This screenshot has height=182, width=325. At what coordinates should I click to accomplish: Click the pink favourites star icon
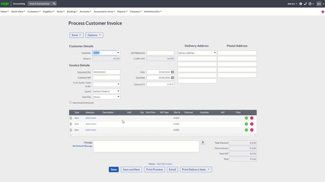point(323,12)
